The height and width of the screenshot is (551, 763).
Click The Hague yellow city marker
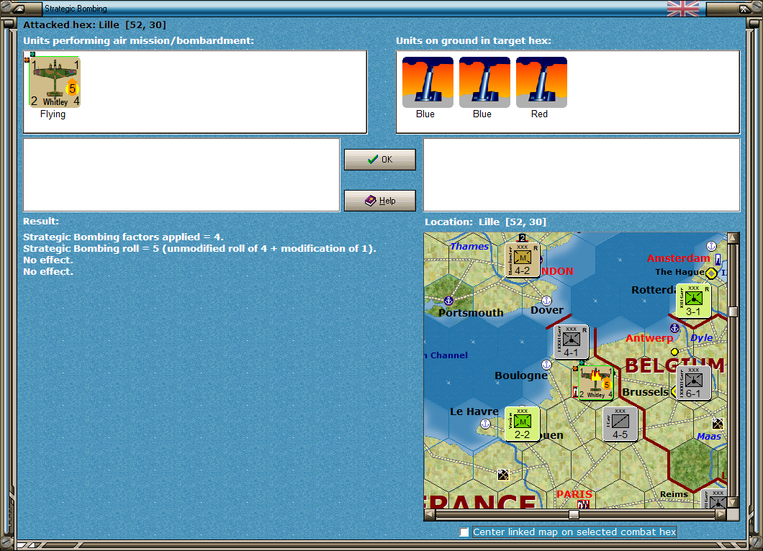coord(711,273)
